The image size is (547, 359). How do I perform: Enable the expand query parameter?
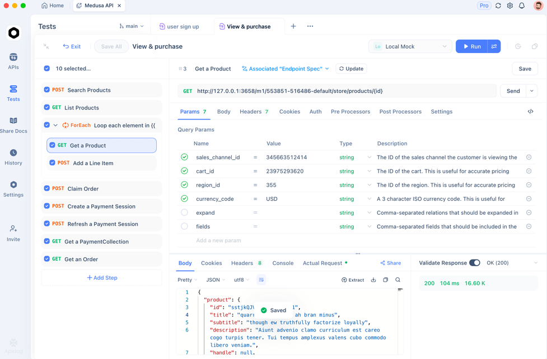point(184,212)
